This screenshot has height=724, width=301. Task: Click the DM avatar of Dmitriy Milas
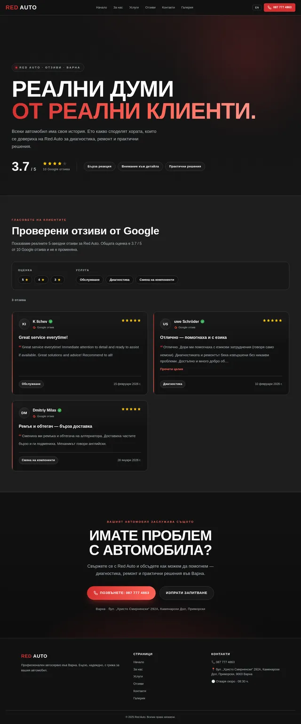24,413
